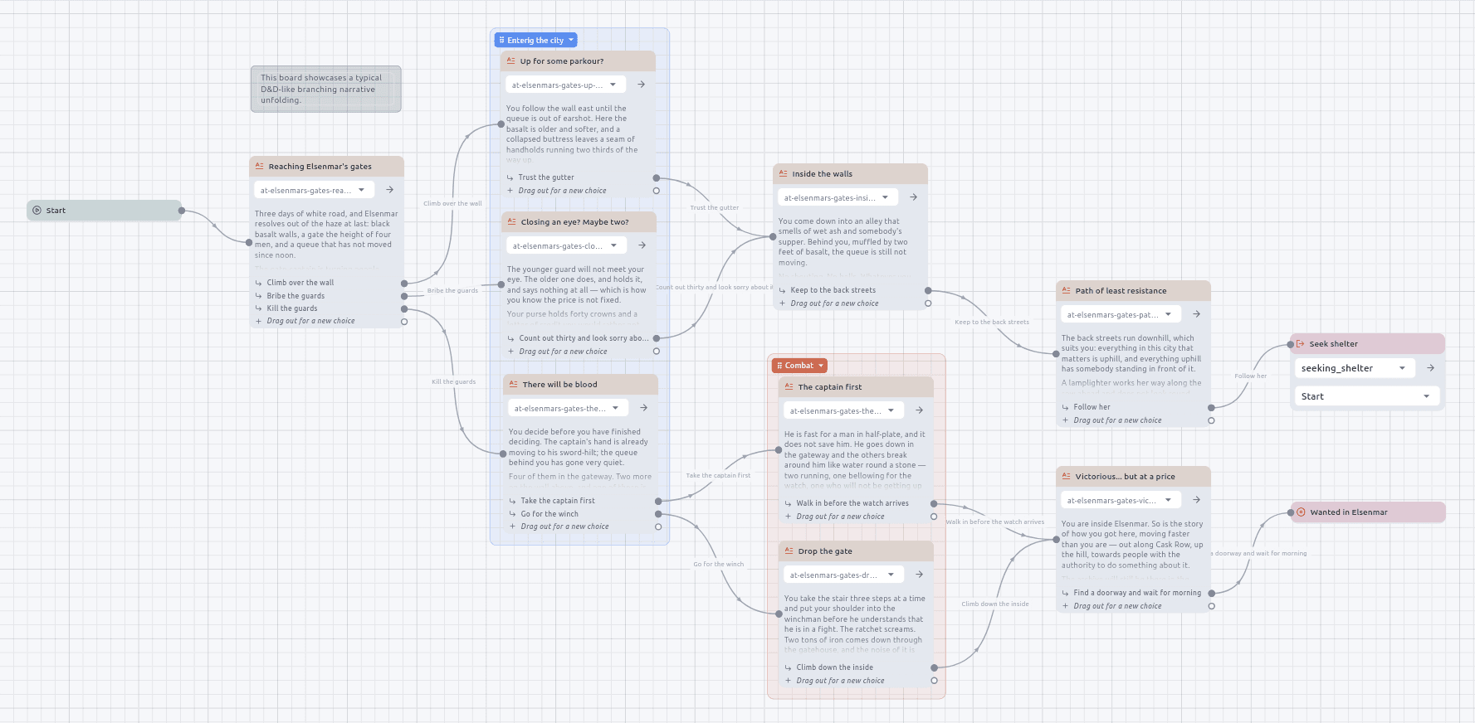Select Keep to the back streets choice
This screenshot has width=1475, height=723.
(833, 290)
